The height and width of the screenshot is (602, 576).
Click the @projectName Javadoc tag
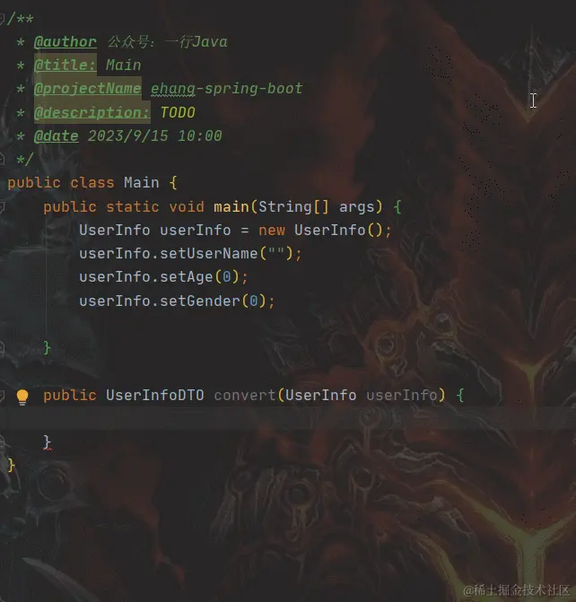click(x=88, y=89)
